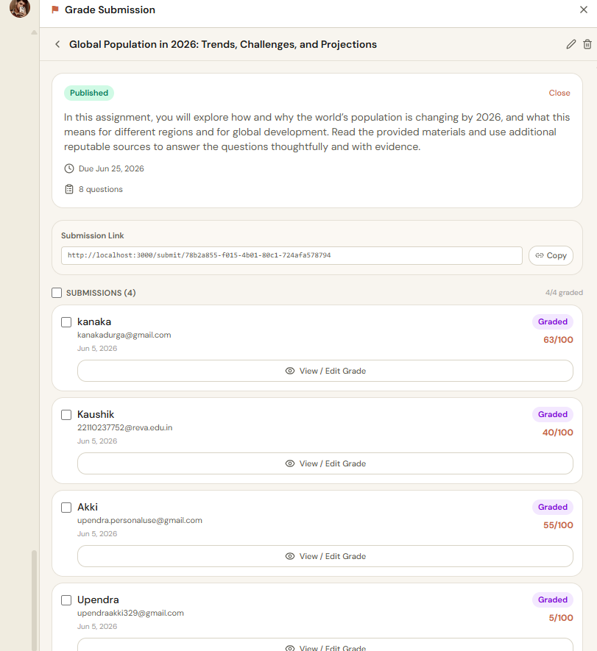Click Kaushik's Graded status badge
Viewport: 597px width, 651px height.
tap(553, 414)
